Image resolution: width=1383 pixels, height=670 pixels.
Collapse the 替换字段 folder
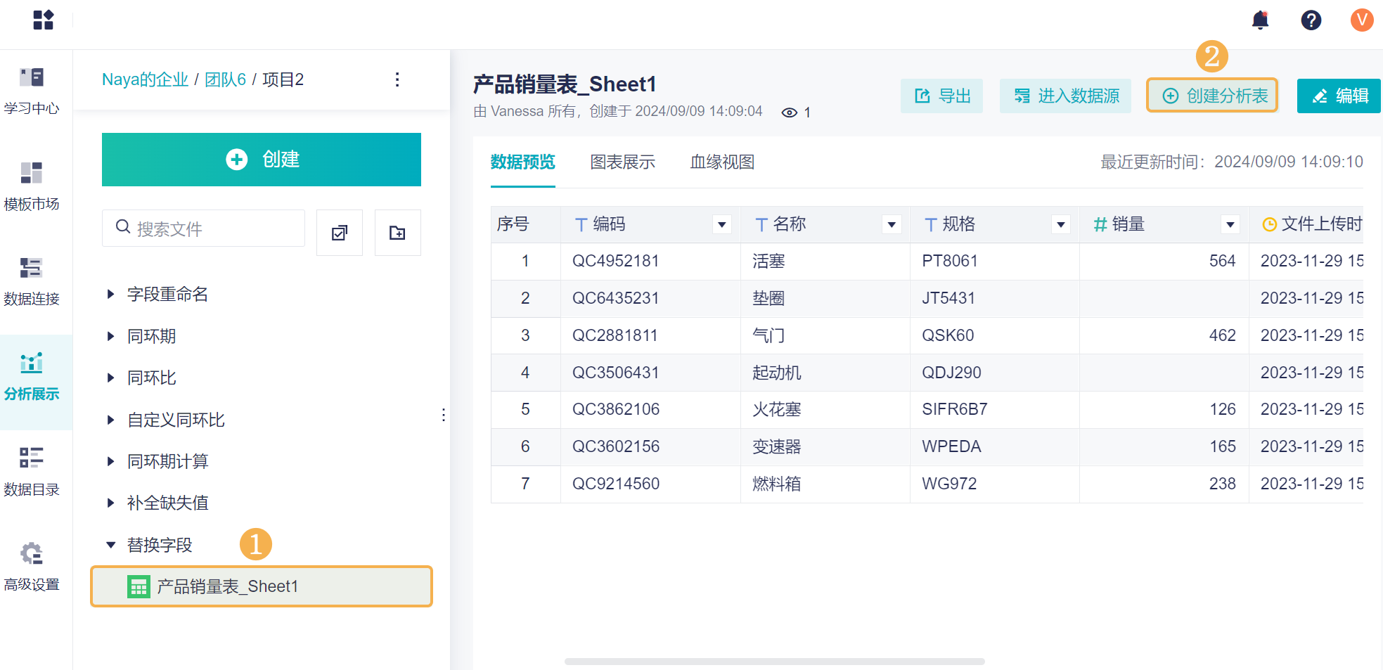click(x=110, y=545)
